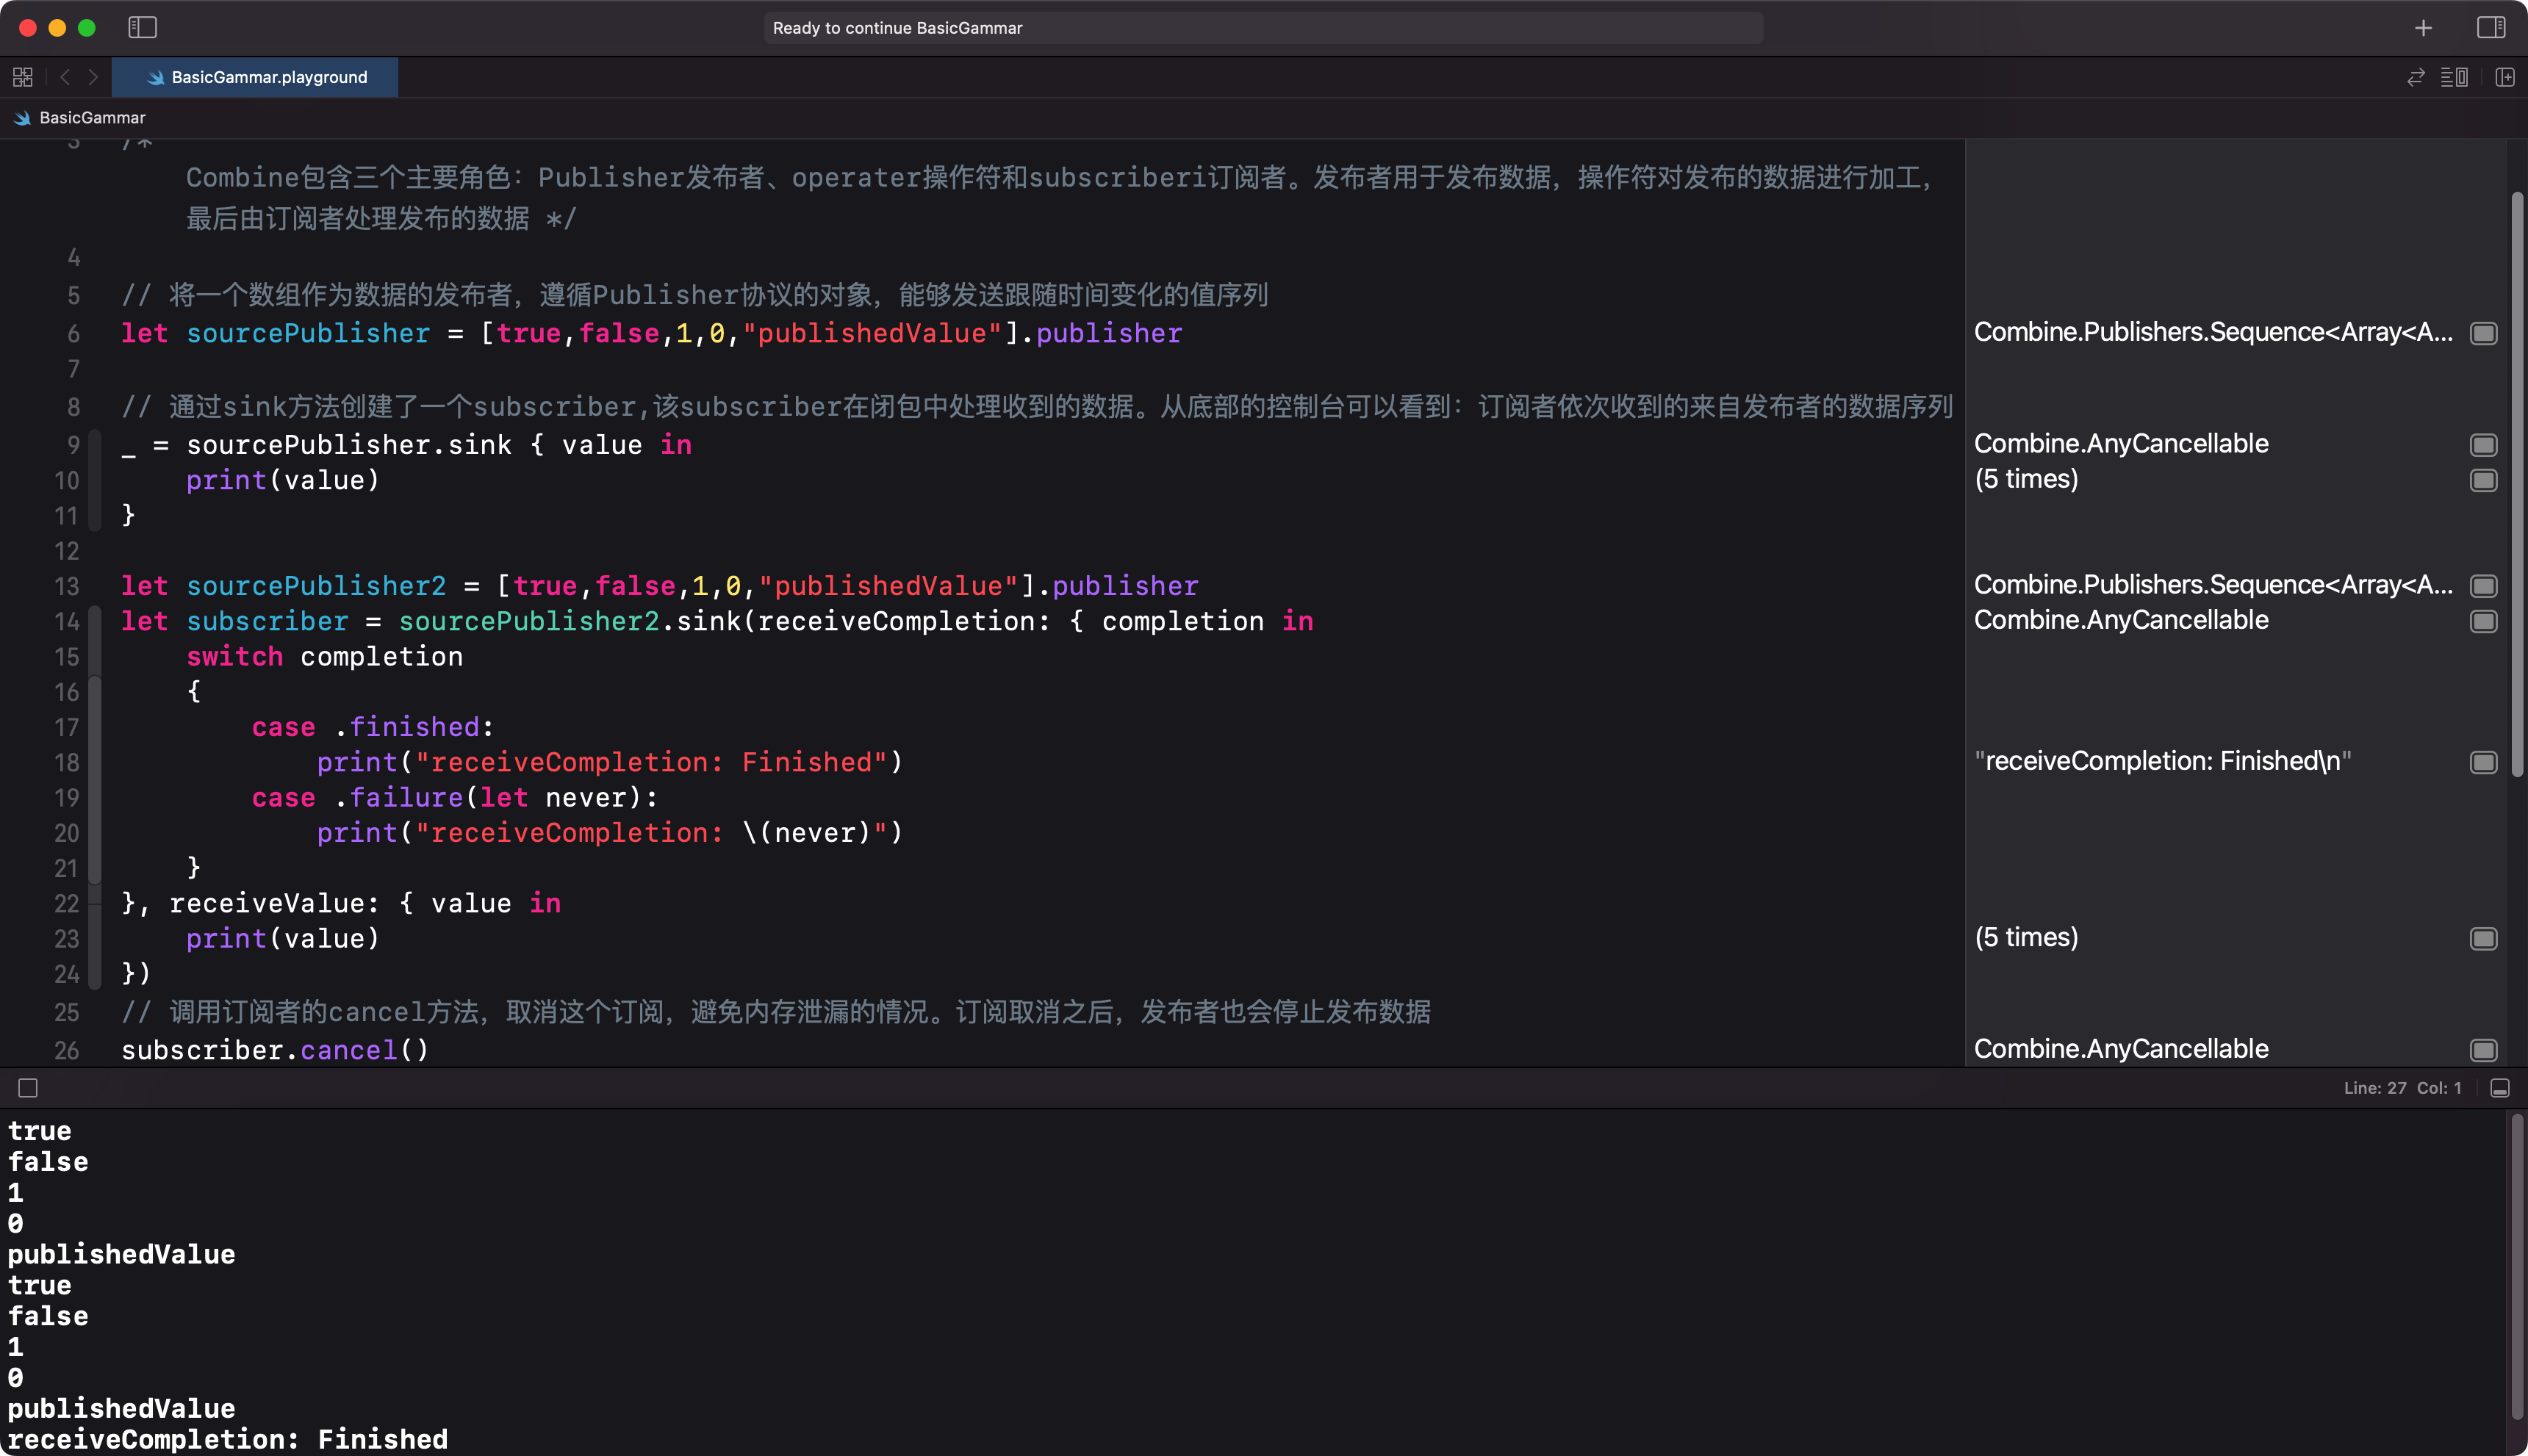Click the code review arrows icon
Image resolution: width=2528 pixels, height=1456 pixels.
coord(2415,77)
